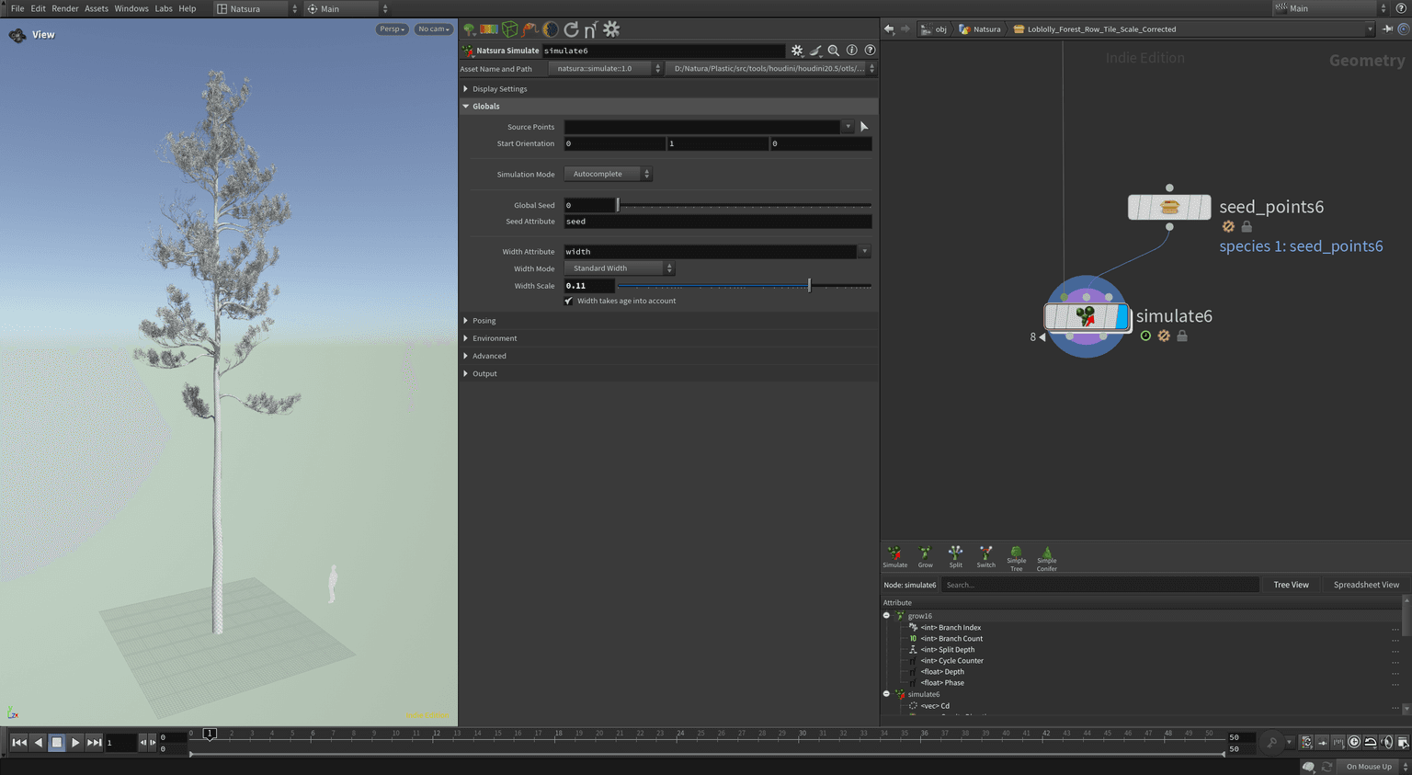Collapse the grow16 tree node
Screen dimensions: 1412x775
click(886, 616)
